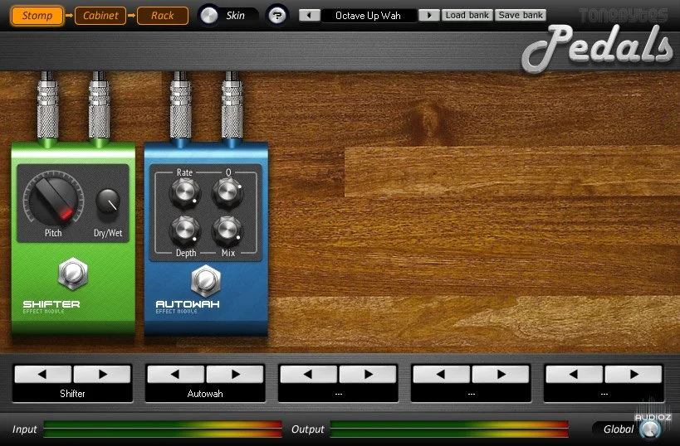The height and width of the screenshot is (446, 680).
Task: Click the round Tonebytes logo icon
Action: [x=277, y=16]
